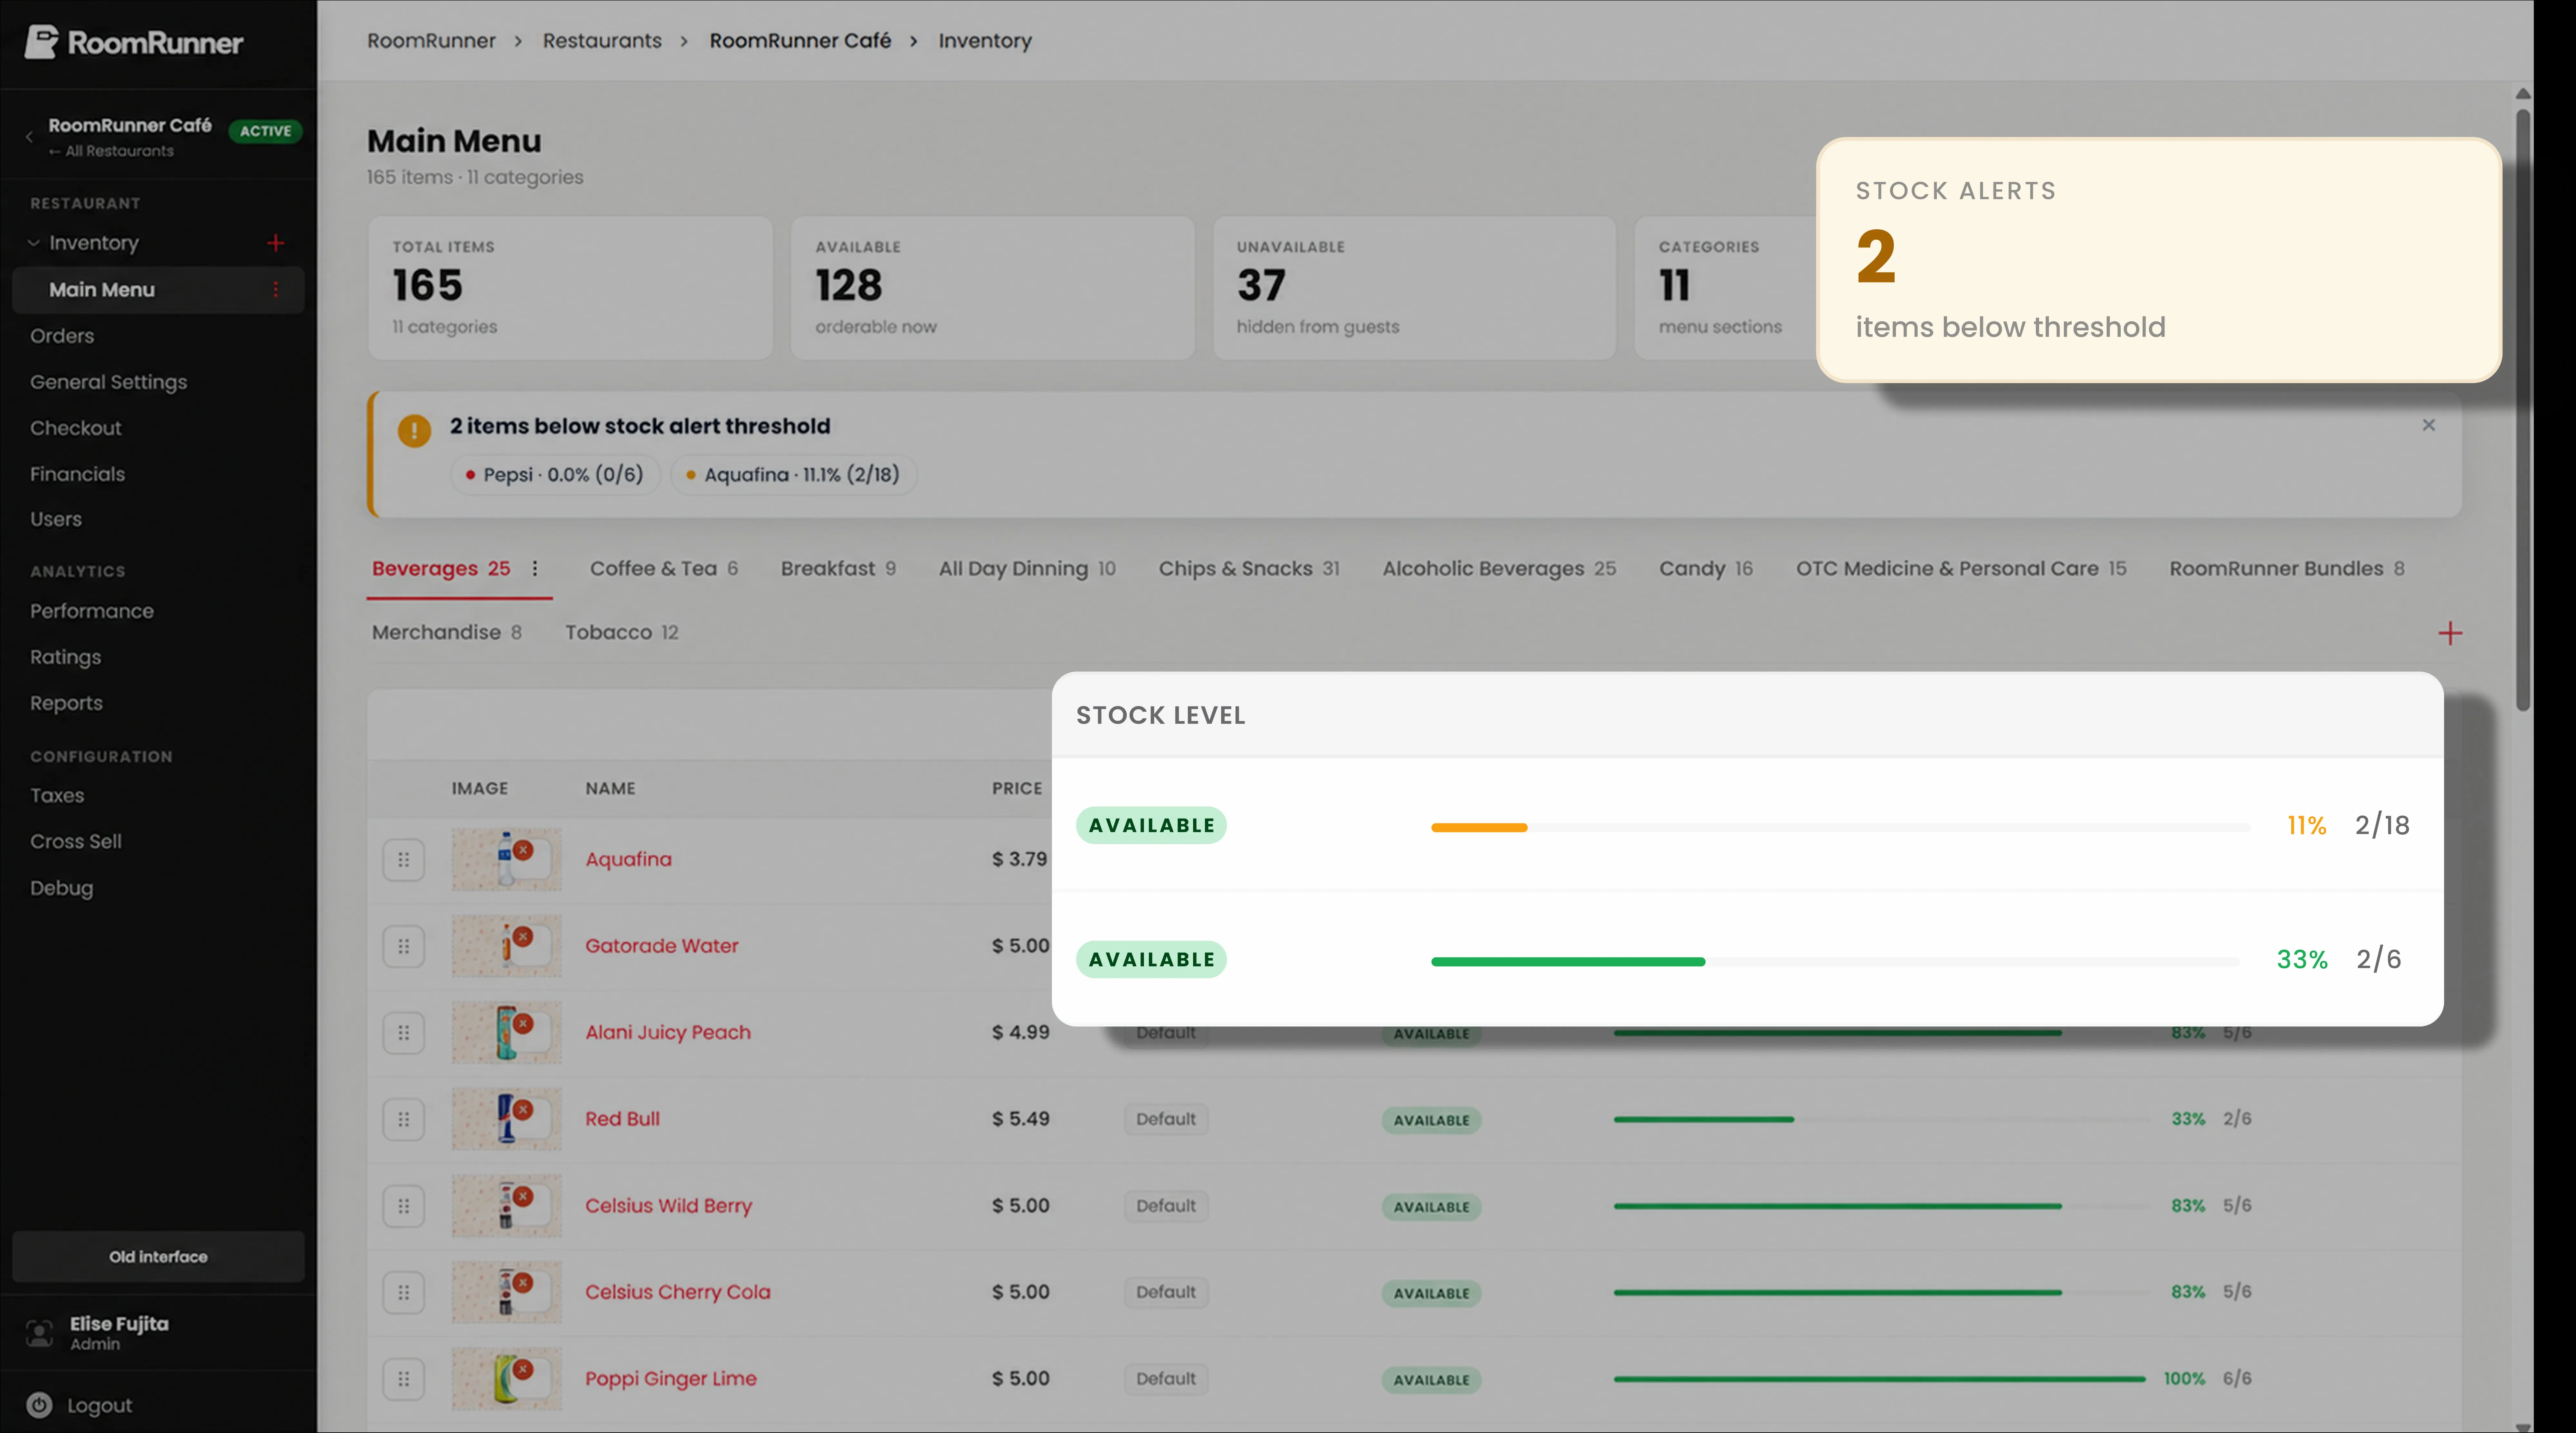Add a new category with red plus
Screen dimensions: 2576x1433
click(2450, 633)
